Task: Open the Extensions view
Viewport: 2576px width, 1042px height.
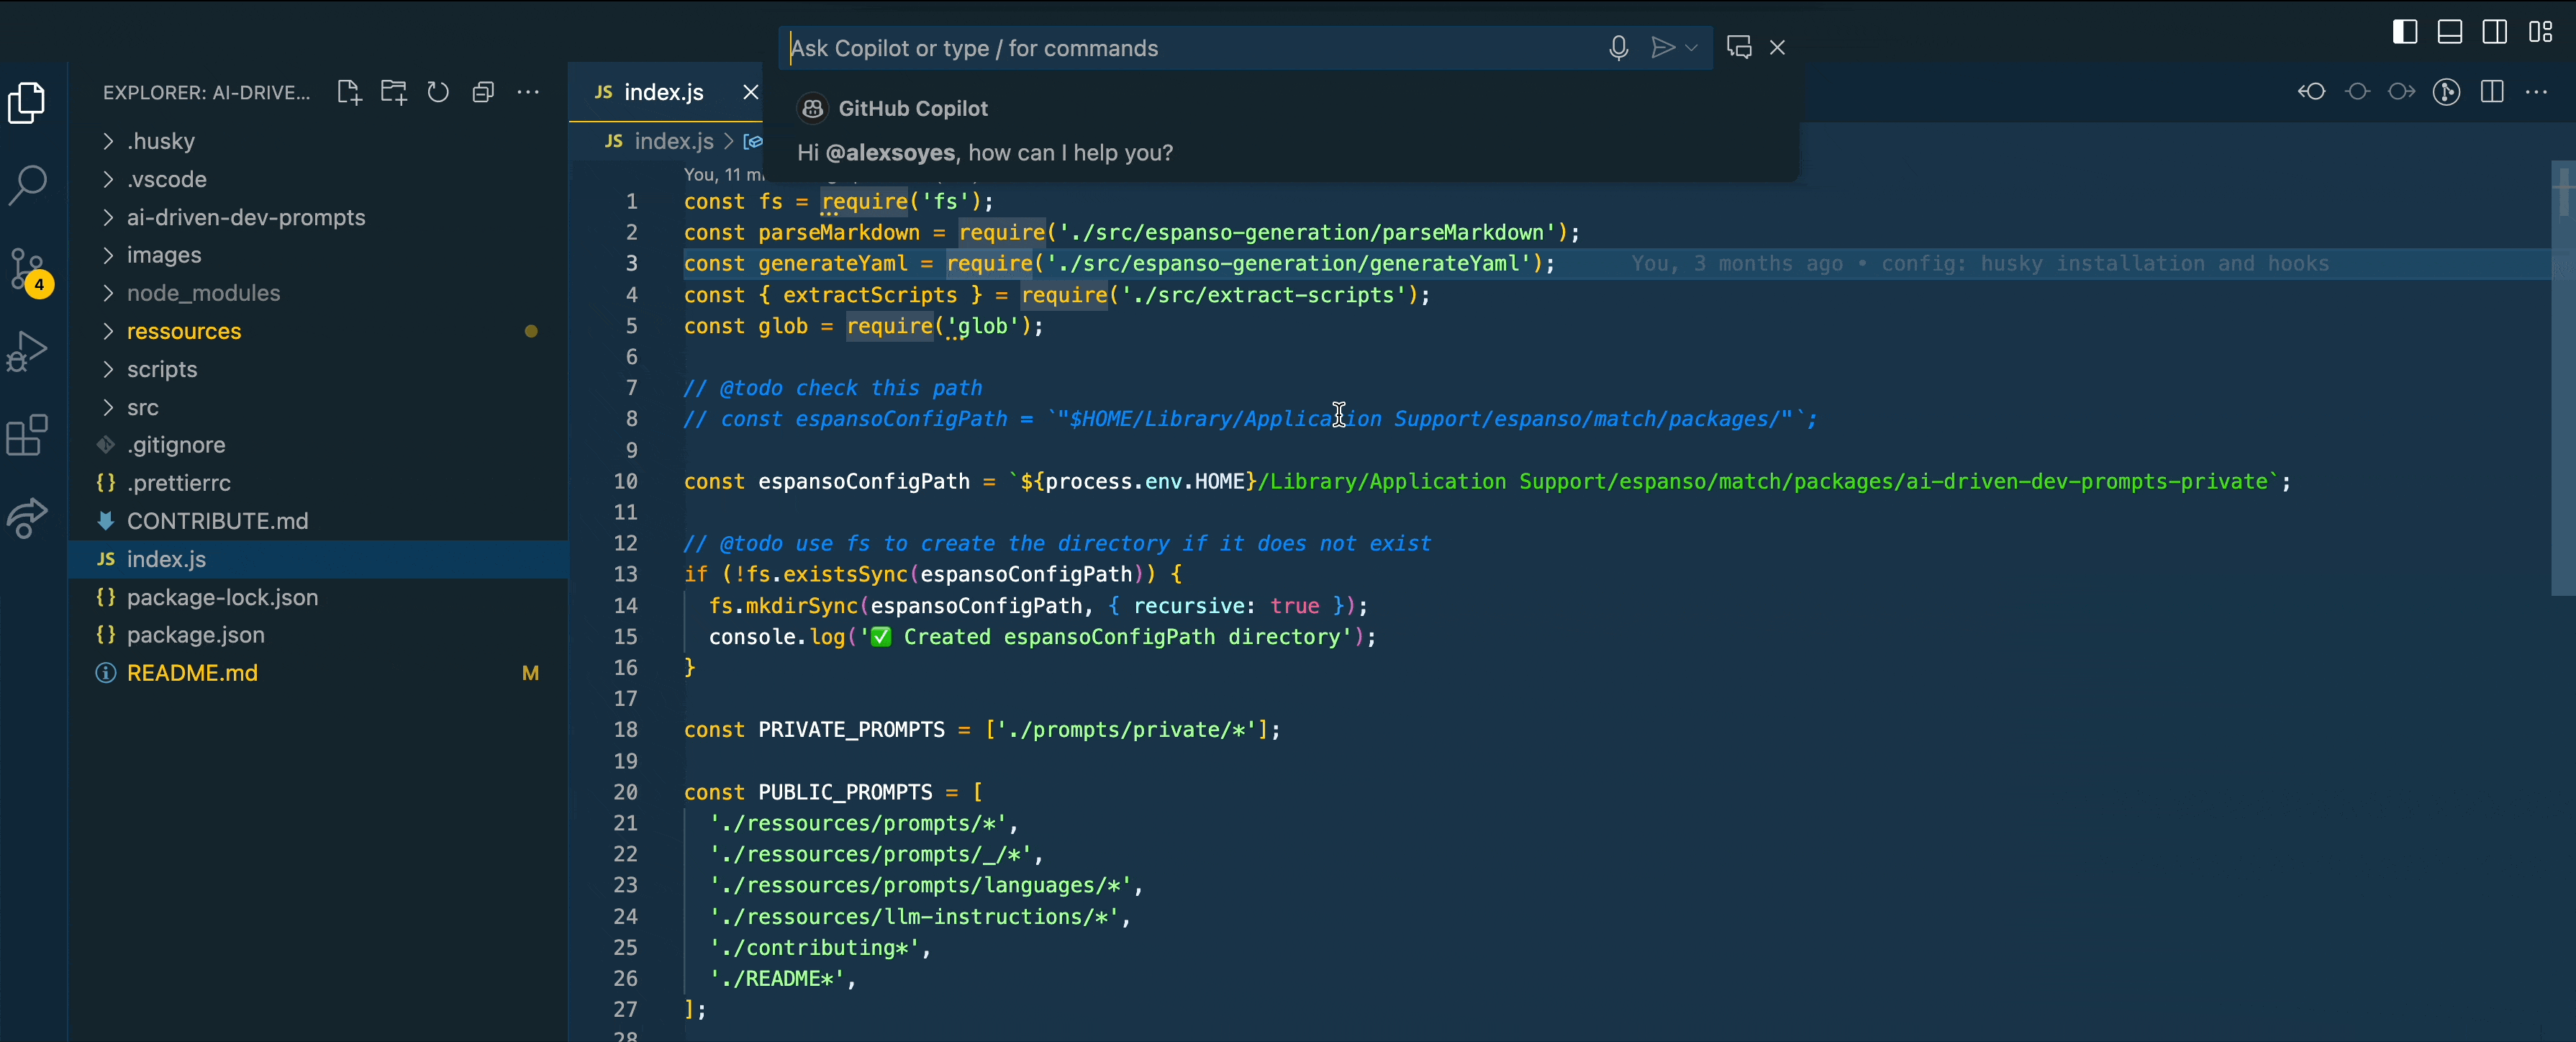Action: (28, 436)
